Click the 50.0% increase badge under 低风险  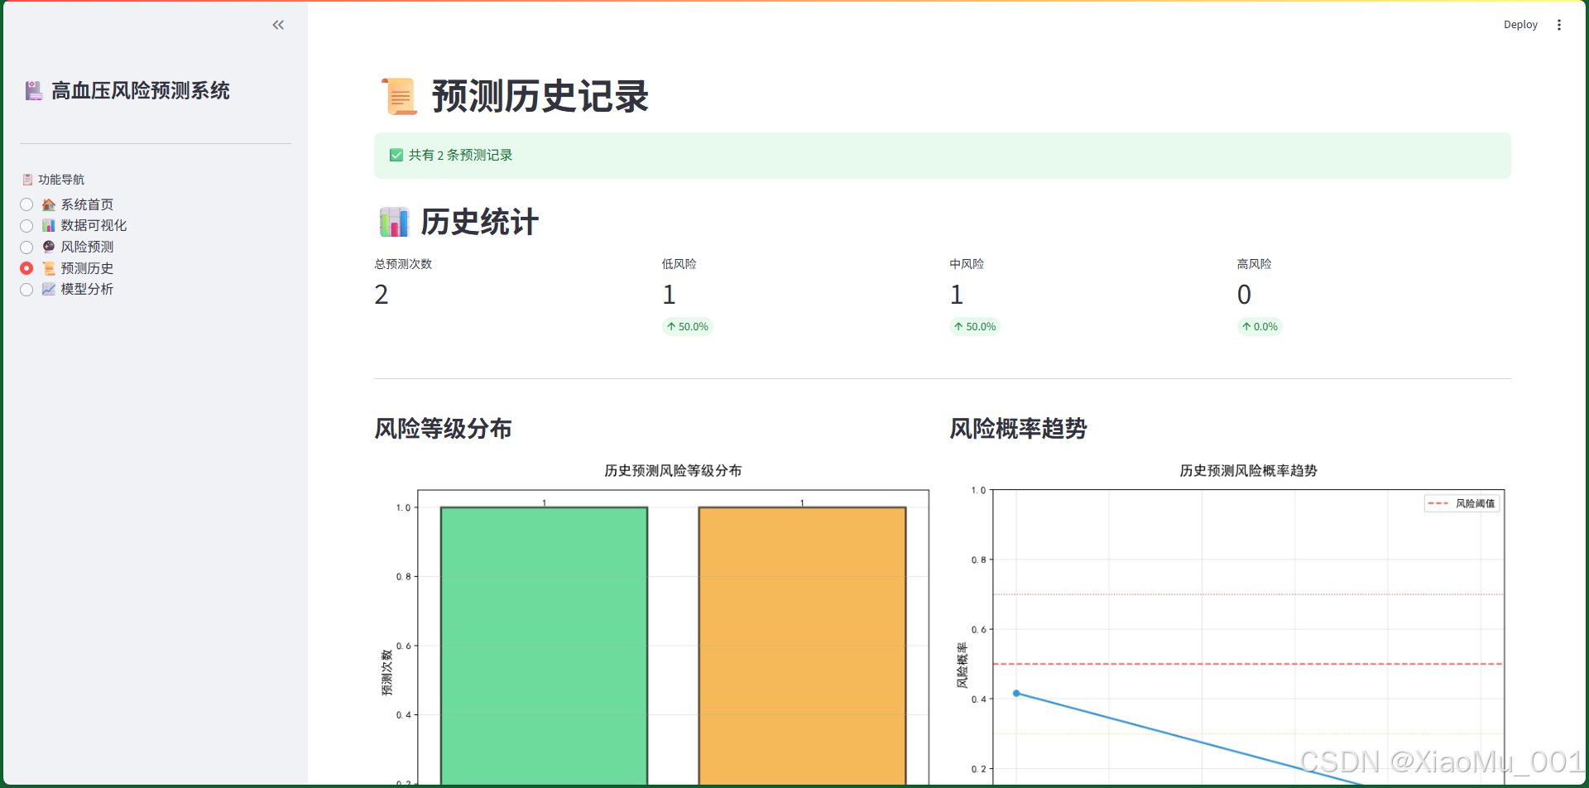(687, 326)
